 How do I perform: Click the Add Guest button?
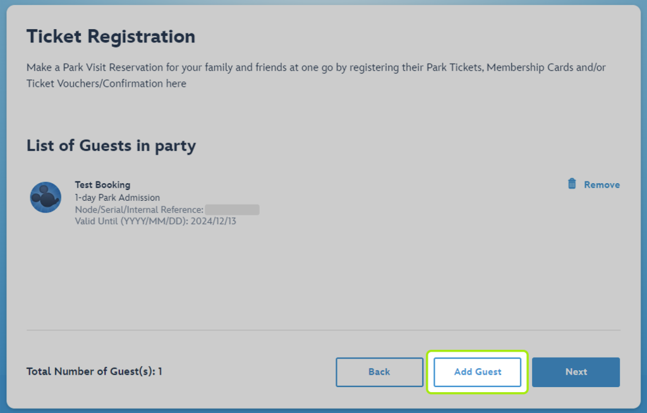tap(478, 372)
